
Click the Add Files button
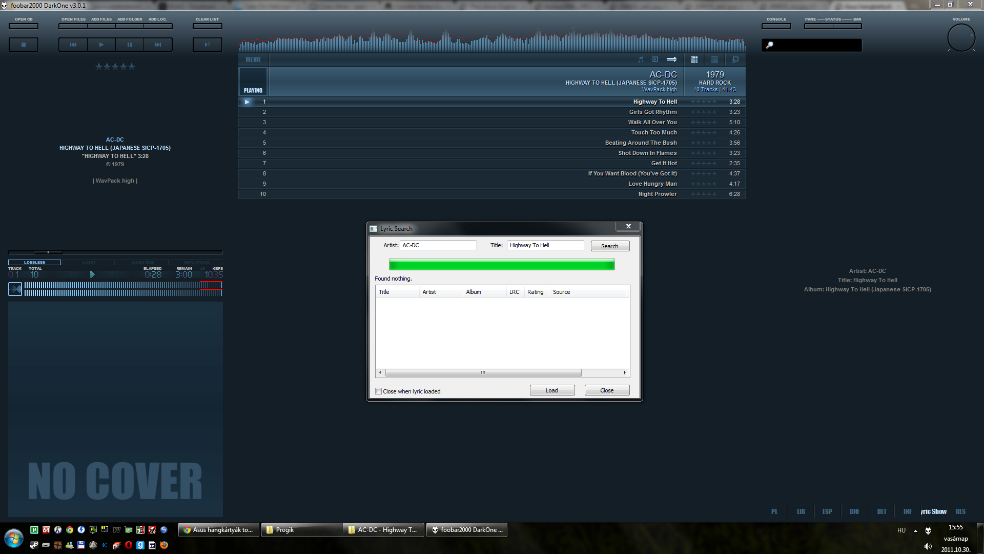click(101, 26)
